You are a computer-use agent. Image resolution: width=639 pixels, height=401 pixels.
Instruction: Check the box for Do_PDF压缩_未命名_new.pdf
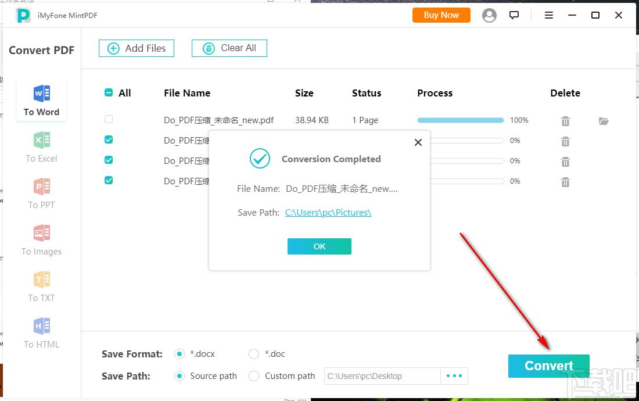(109, 119)
